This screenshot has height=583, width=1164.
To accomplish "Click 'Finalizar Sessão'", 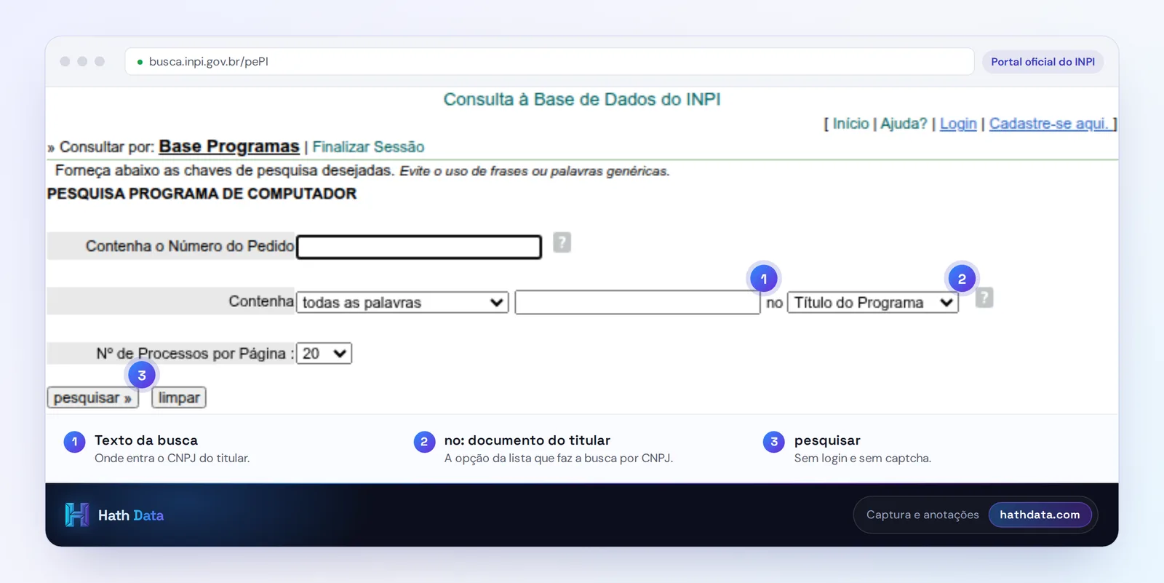I will [x=368, y=147].
